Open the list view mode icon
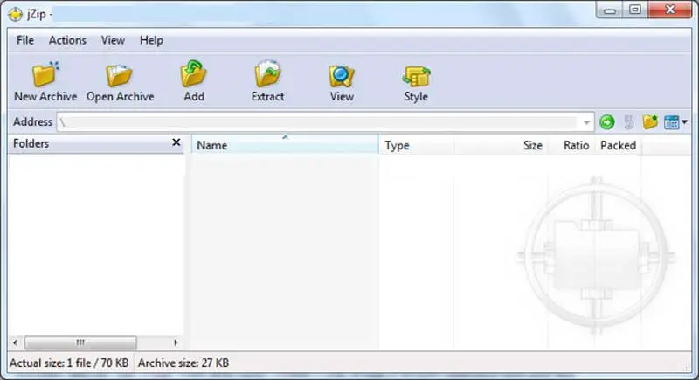Image resolution: width=699 pixels, height=380 pixels. (671, 122)
